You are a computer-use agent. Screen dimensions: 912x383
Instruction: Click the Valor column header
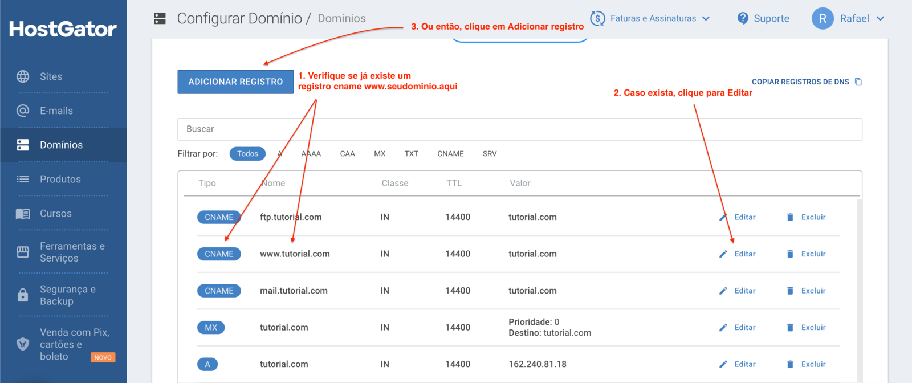520,183
